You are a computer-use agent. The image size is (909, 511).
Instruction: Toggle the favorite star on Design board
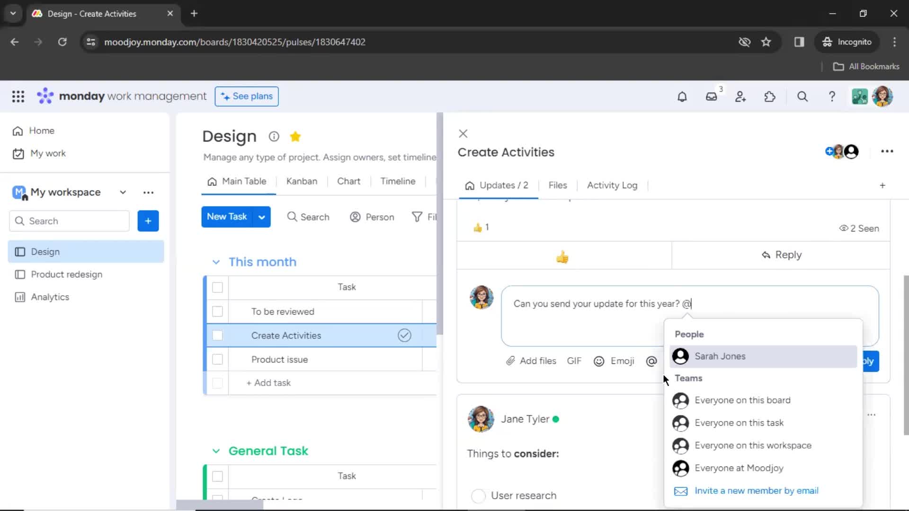pos(295,137)
